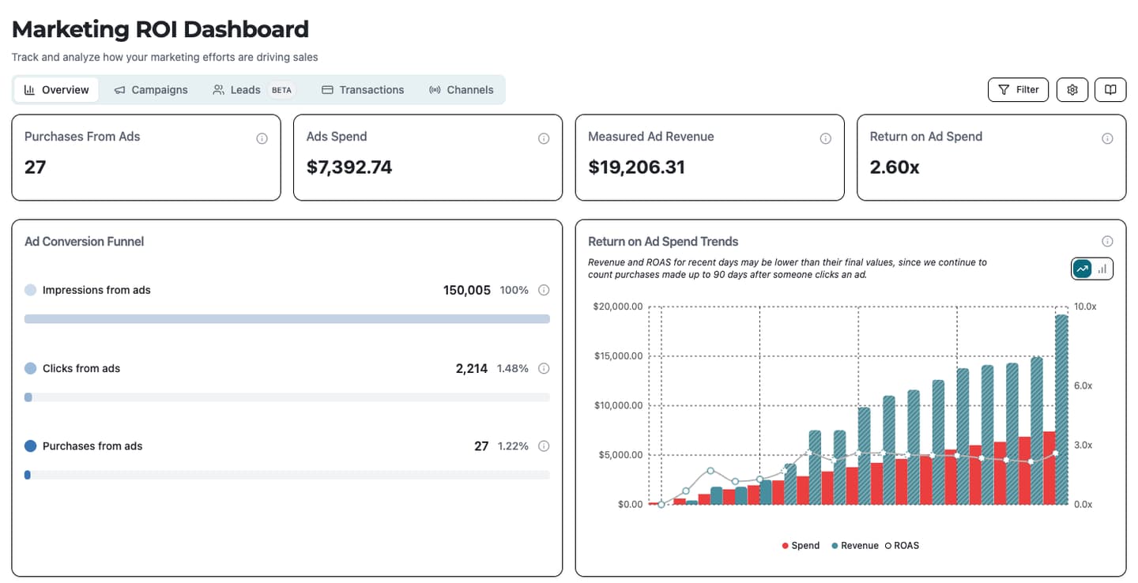Show info for Purchases from ads funnel row
Viewport: 1138px width, 583px height.
point(544,446)
